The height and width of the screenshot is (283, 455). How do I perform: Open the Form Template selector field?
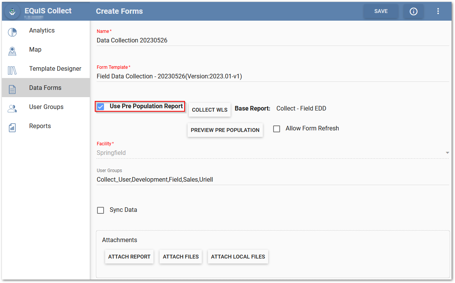click(272, 76)
